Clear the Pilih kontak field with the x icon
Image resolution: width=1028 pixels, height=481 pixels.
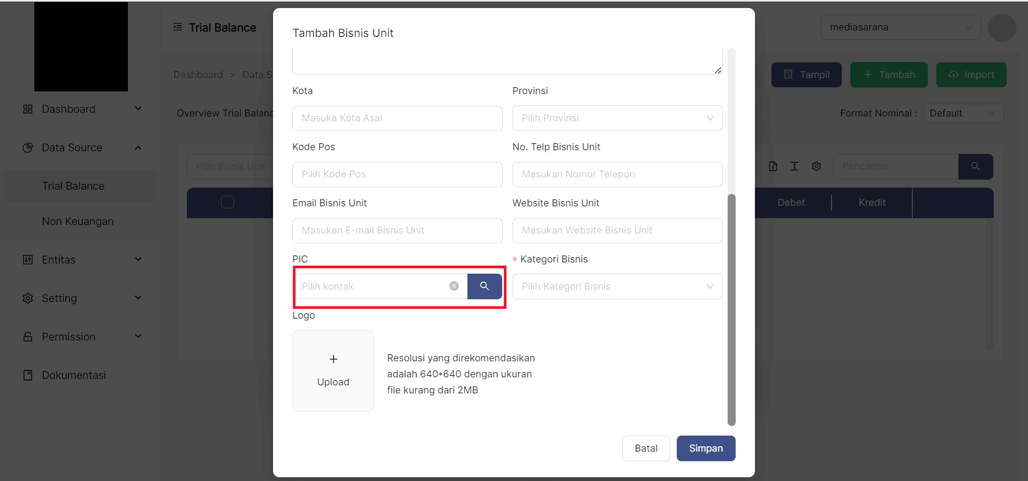(454, 286)
